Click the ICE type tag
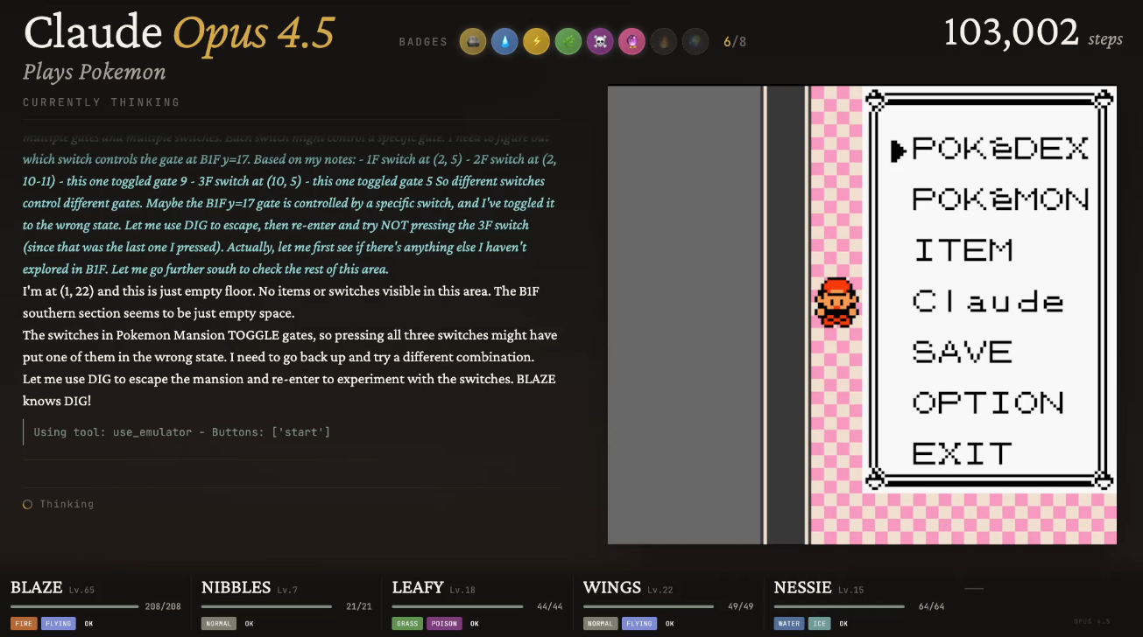 (820, 624)
